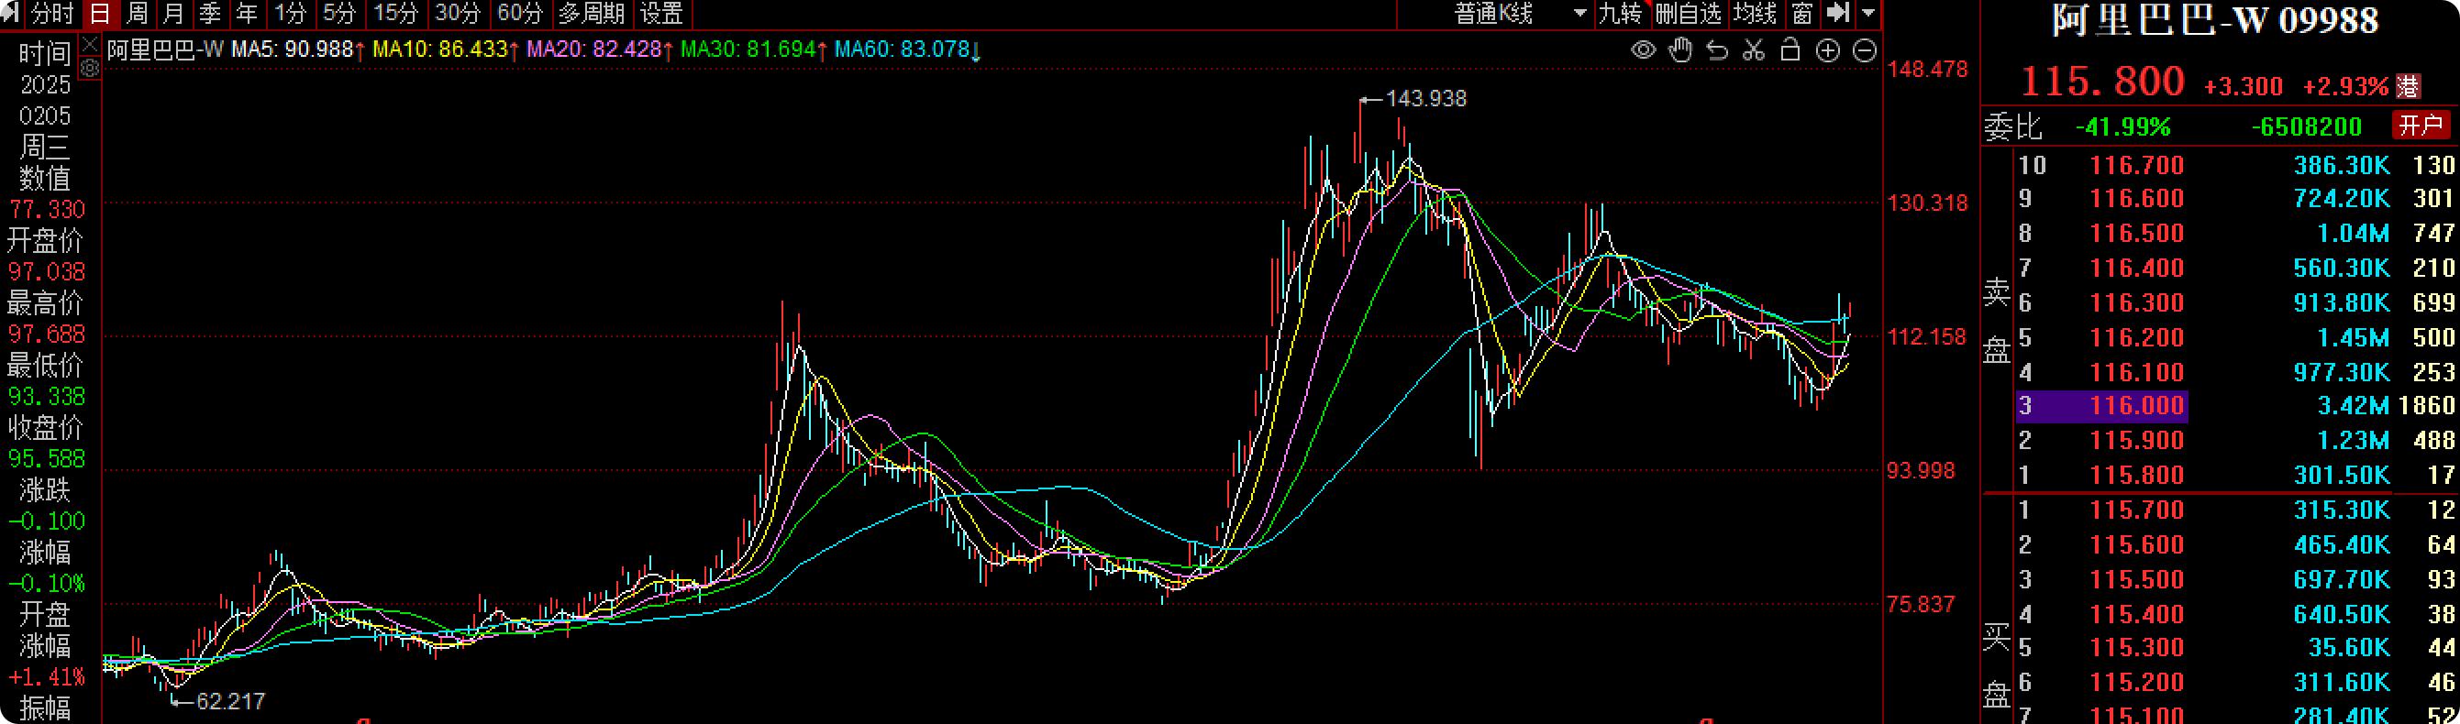Click the red 开户 button
This screenshot has height=724, width=2460.
pos(2420,125)
